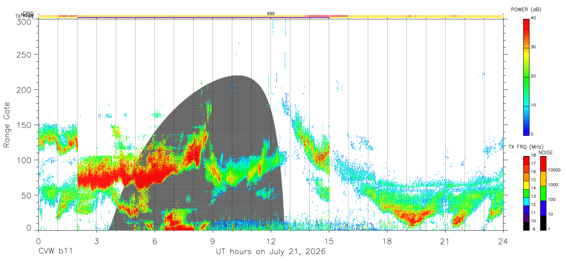Image resolution: width=566 pixels, height=261 pixels.
Task: Click the '9' hour tick on the x-axis
Action: coord(212,241)
